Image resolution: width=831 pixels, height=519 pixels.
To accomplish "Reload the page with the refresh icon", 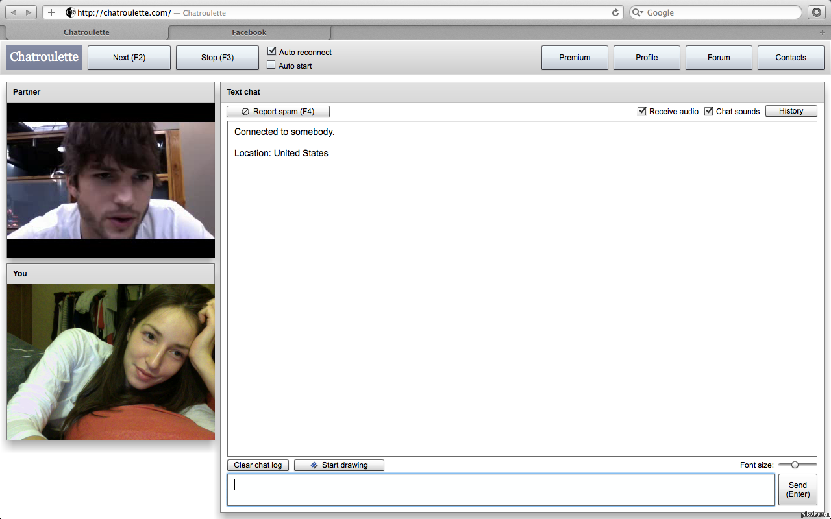I will [x=615, y=12].
